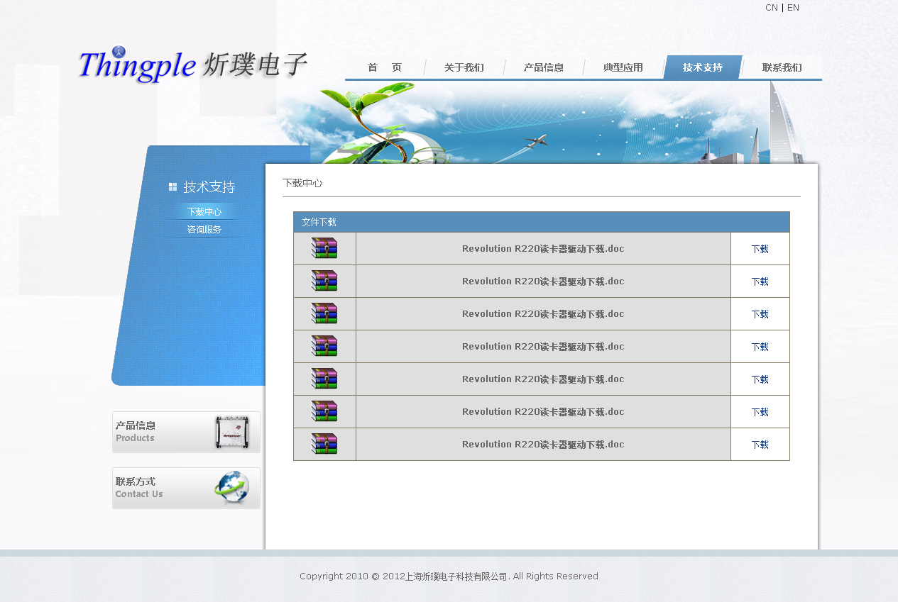
Task: Click the archive icon in the fifth file row
Action: pos(324,379)
